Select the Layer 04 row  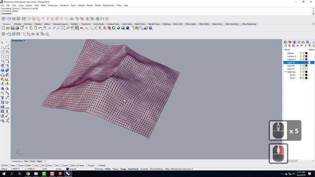(x=299, y=65)
